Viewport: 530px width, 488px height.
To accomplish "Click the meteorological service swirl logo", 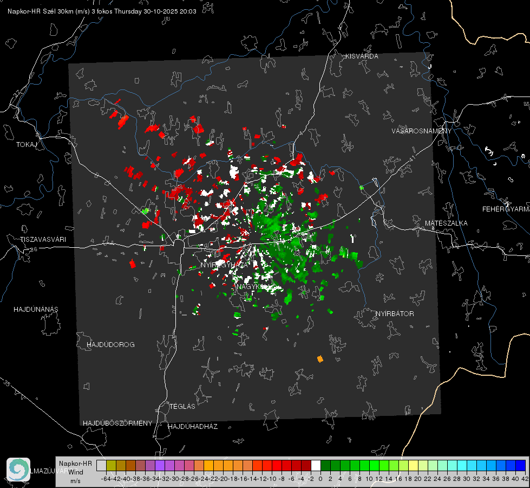I will [18, 470].
